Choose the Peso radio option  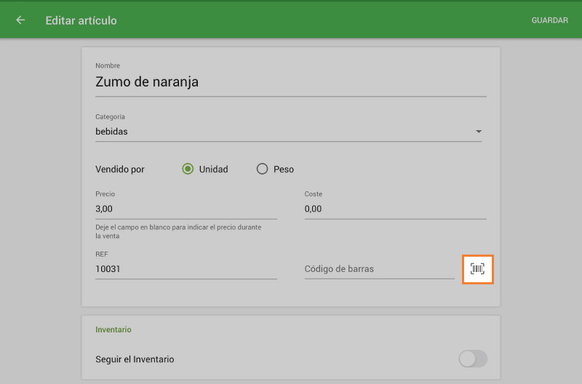click(263, 169)
